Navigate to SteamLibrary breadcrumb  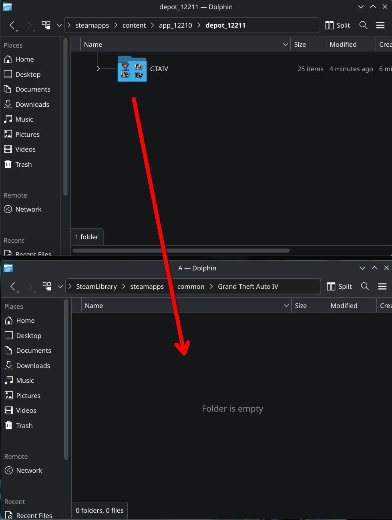(96, 286)
